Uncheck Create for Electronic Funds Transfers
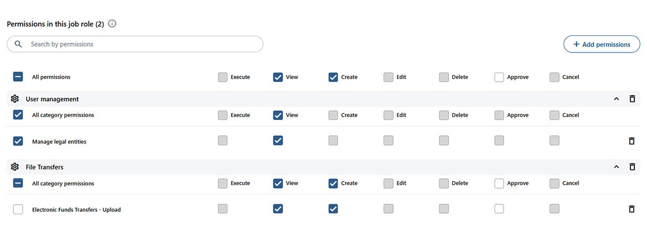This screenshot has height=239, width=647. coord(333,209)
